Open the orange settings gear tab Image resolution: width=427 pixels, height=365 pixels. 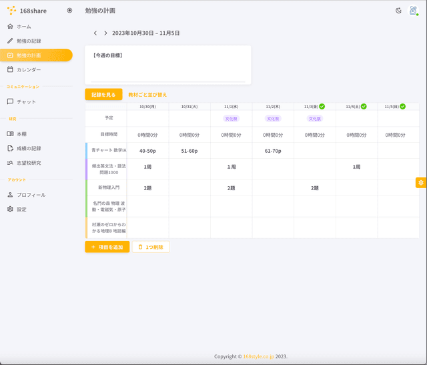(421, 183)
